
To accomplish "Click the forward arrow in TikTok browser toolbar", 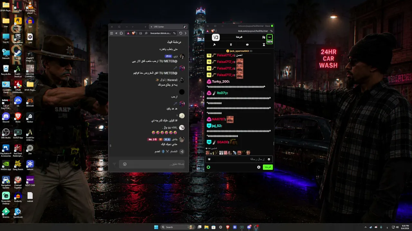I will pyautogui.click(x=185, y=33).
